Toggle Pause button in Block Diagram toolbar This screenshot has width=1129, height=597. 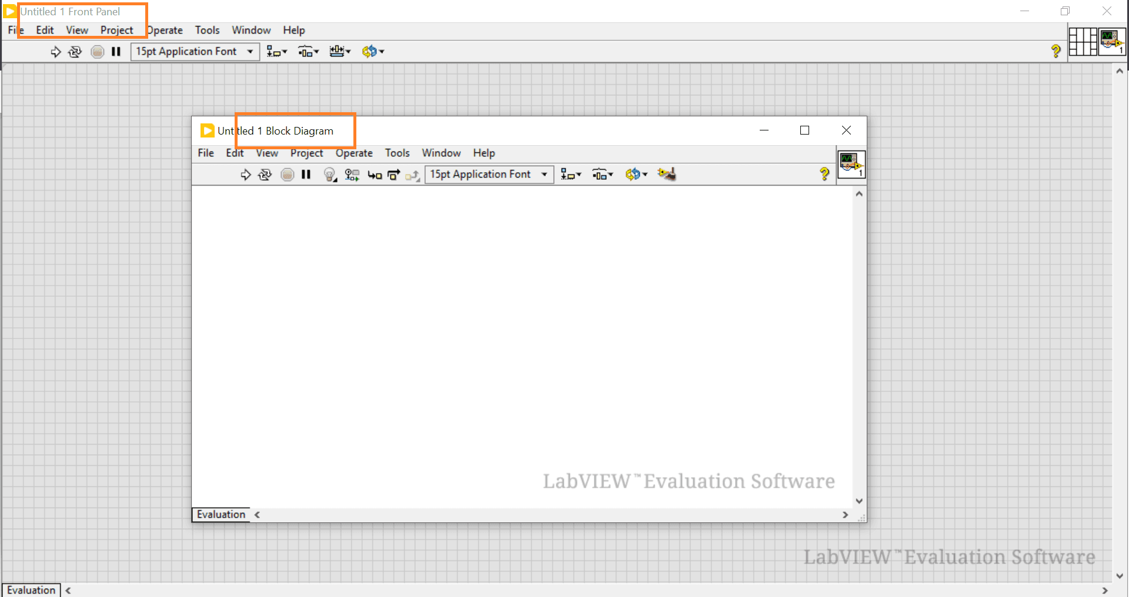pos(306,175)
